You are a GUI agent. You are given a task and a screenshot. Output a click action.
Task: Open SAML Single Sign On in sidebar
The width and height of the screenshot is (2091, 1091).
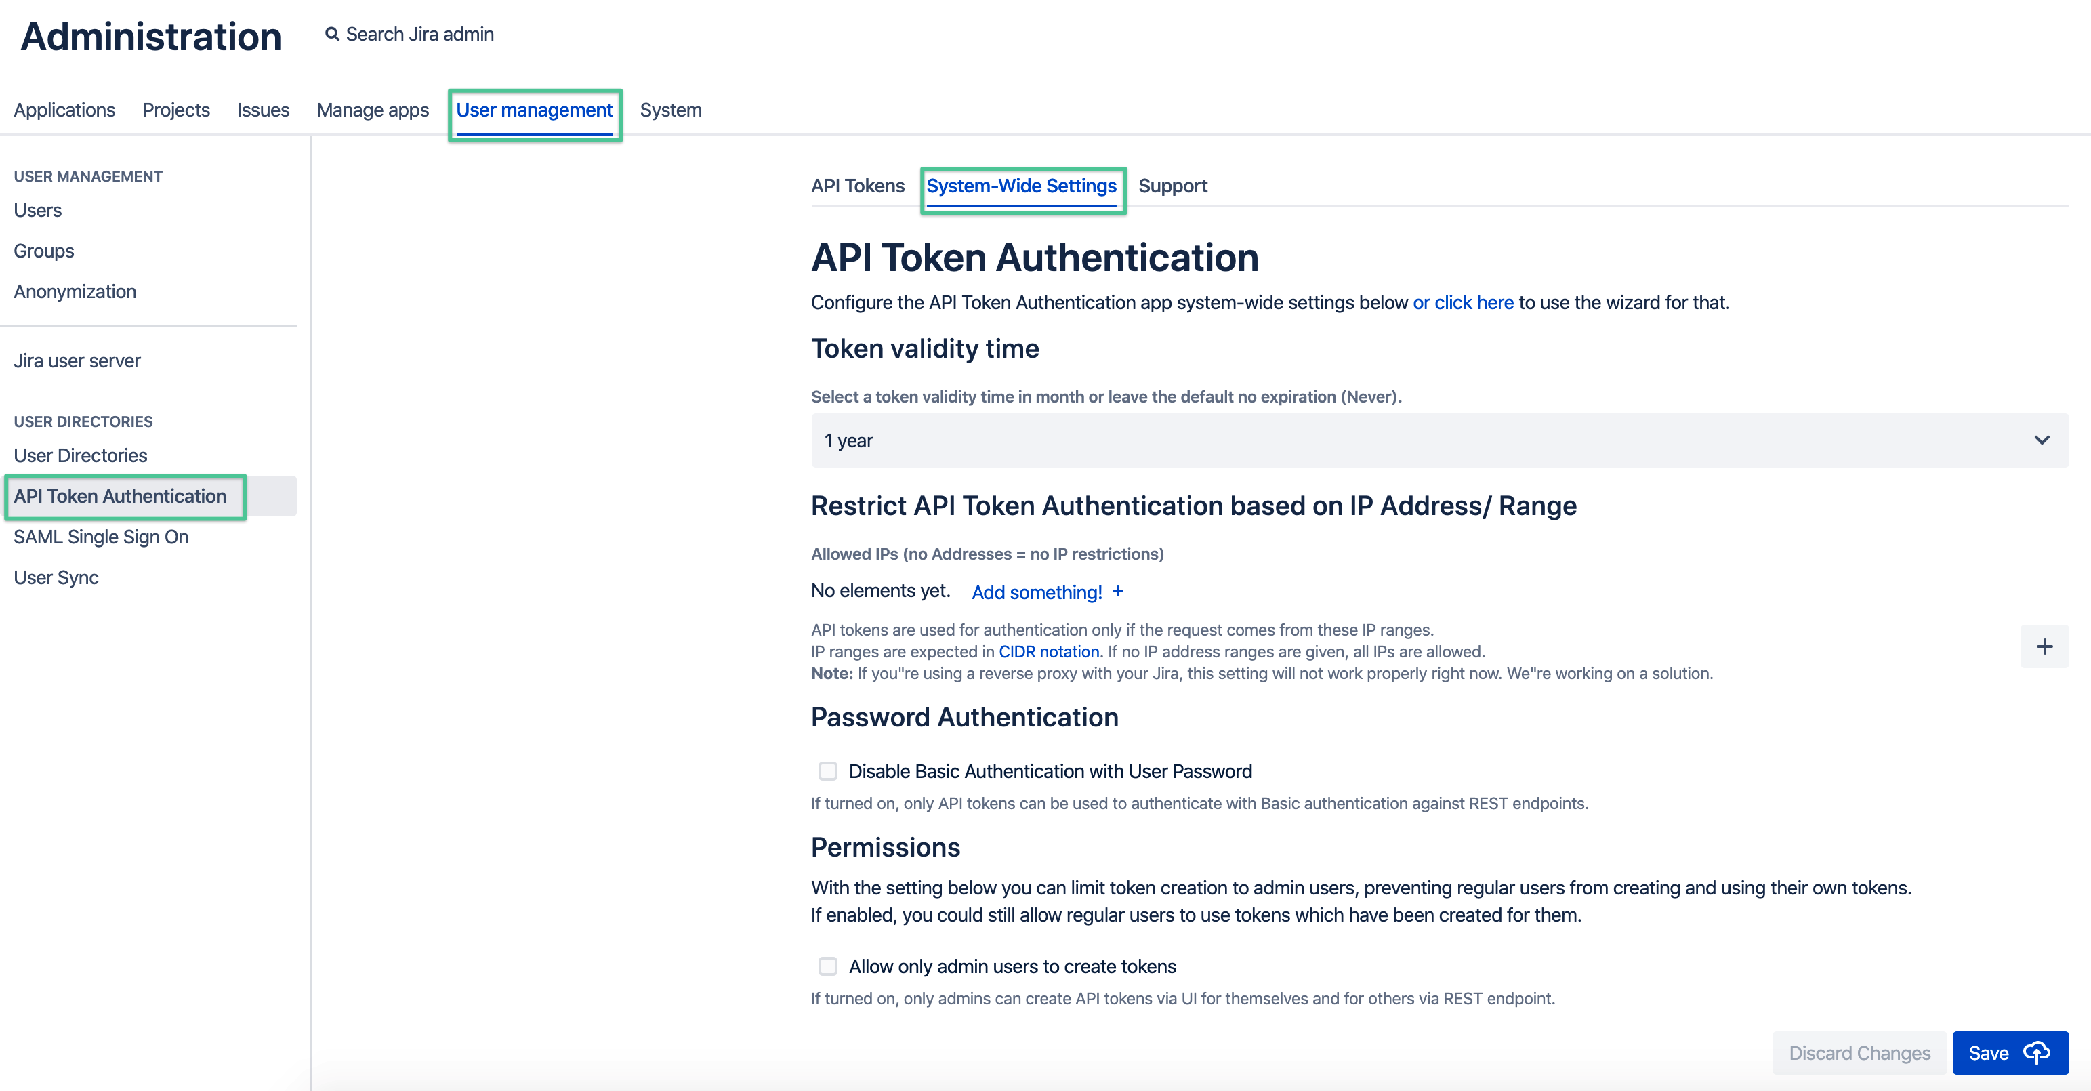tap(101, 537)
